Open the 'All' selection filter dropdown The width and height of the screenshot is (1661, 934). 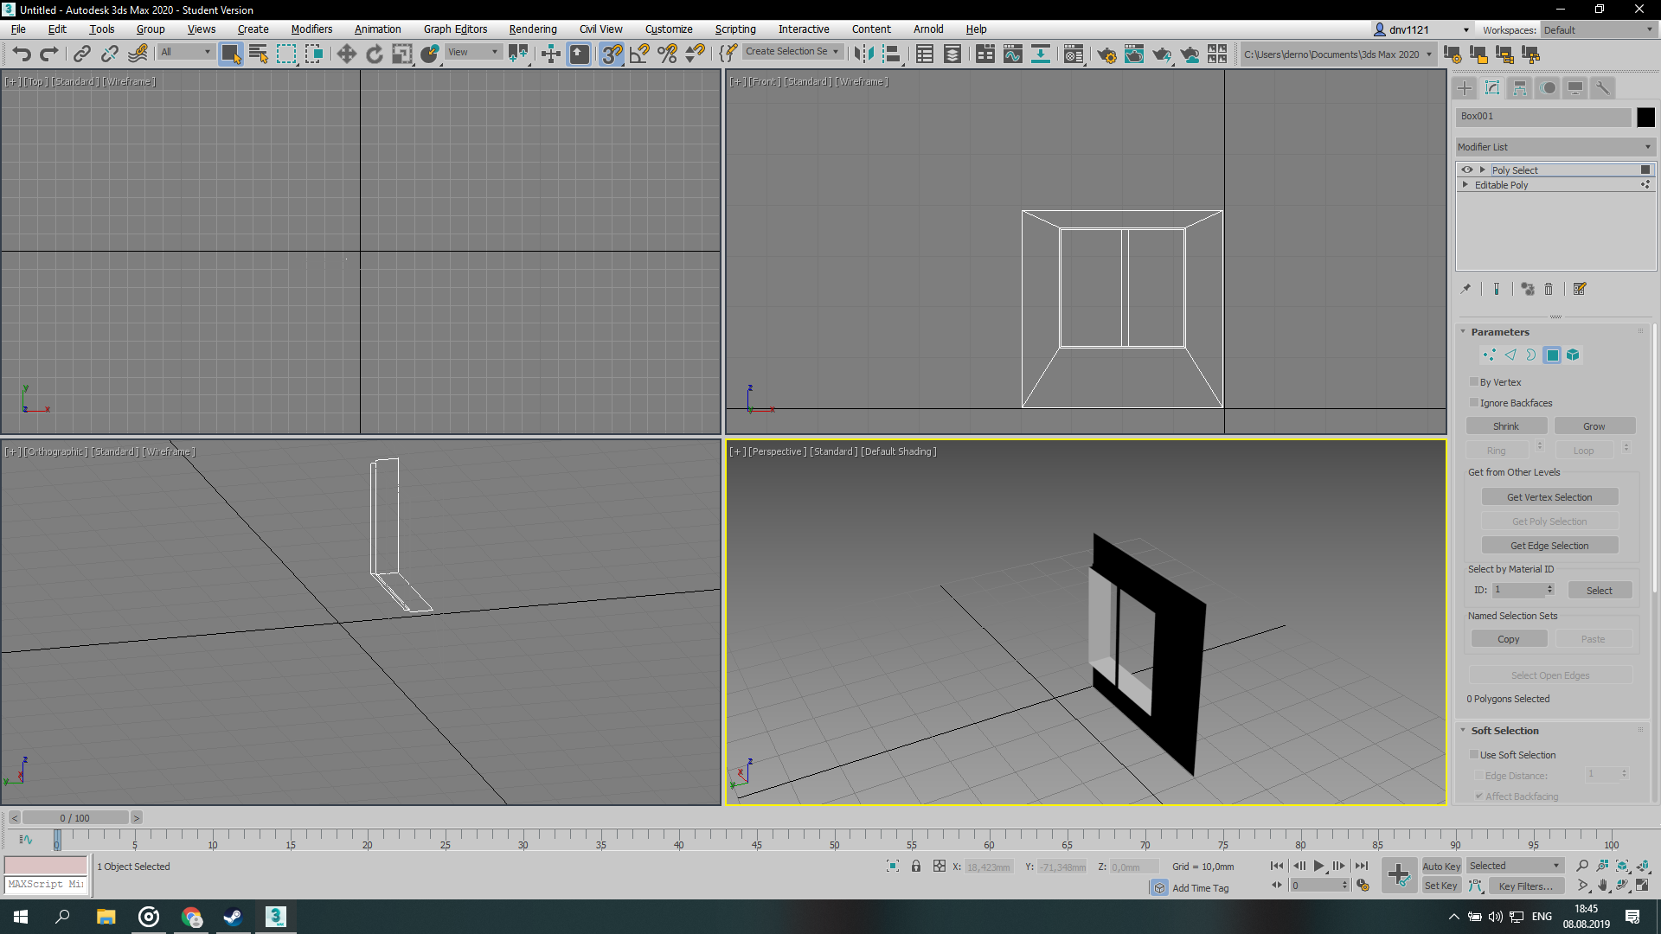[x=185, y=53]
